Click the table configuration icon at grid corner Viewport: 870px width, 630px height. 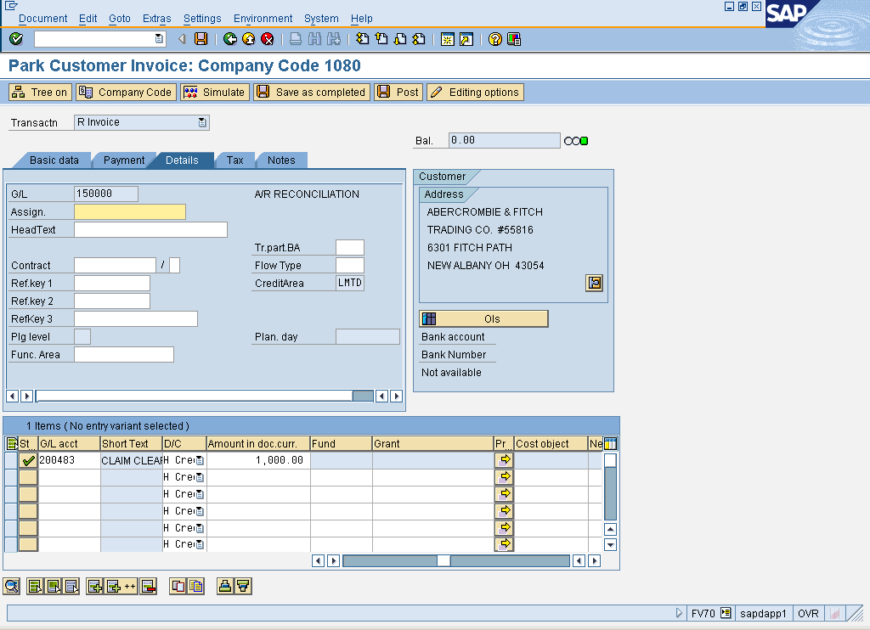(610, 444)
